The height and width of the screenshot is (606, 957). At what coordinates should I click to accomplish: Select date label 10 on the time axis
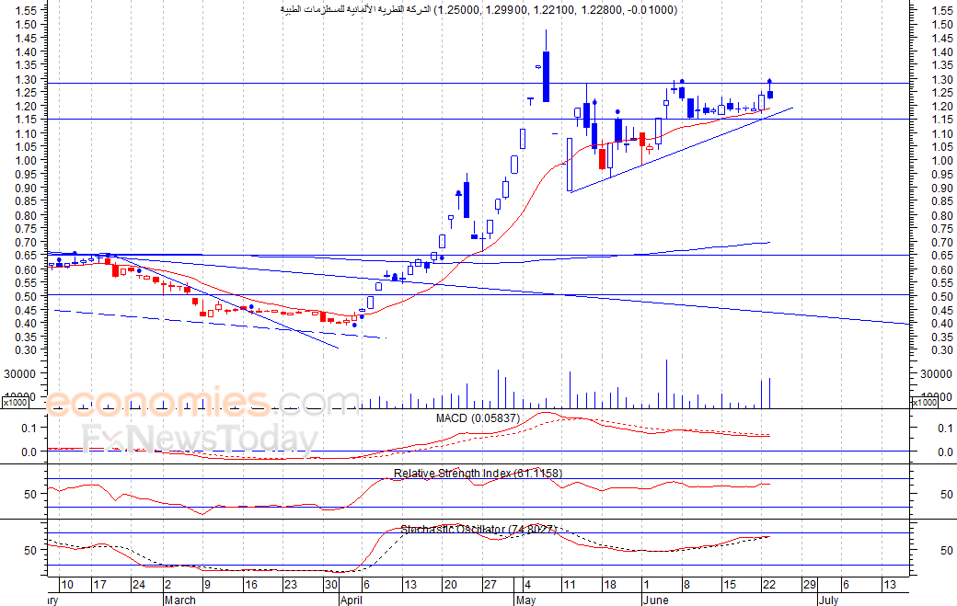pyautogui.click(x=67, y=585)
